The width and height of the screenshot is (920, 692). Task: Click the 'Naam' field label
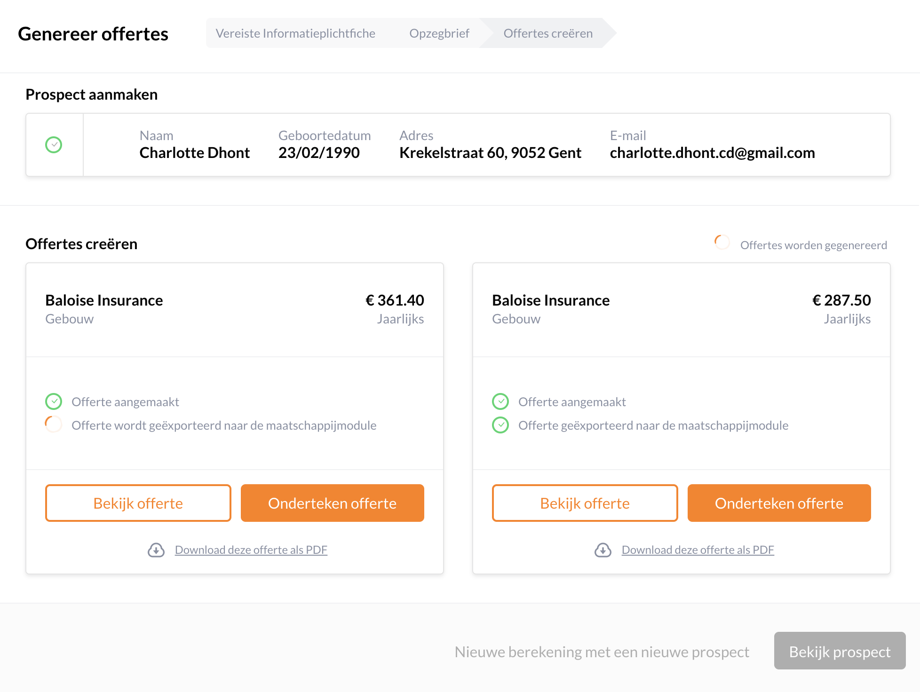click(x=157, y=135)
